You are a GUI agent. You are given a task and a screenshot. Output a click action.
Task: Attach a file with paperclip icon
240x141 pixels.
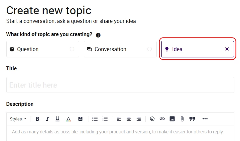click(x=182, y=119)
